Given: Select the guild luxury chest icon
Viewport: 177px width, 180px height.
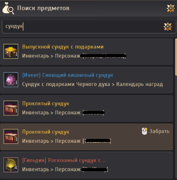Looking at the screenshot, I should [11, 165].
